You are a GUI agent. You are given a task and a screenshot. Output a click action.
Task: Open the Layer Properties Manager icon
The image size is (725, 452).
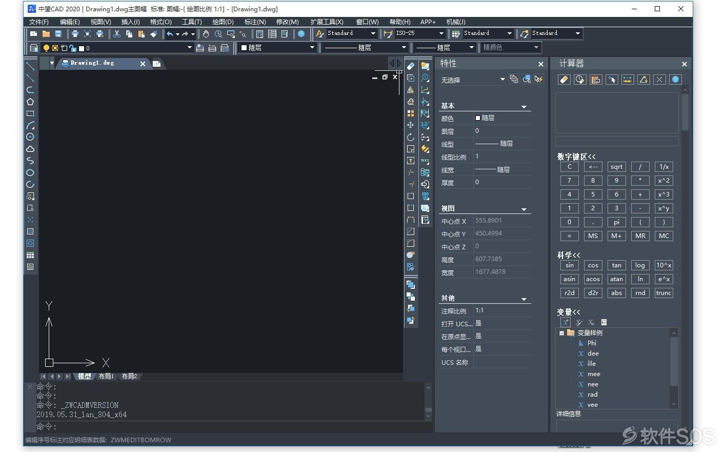pyautogui.click(x=33, y=48)
